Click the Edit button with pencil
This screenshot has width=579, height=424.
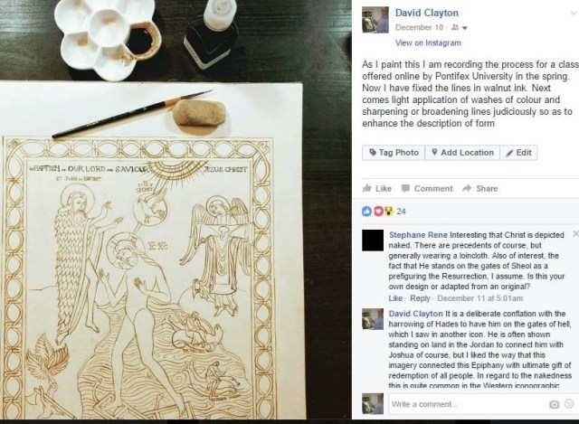518,153
